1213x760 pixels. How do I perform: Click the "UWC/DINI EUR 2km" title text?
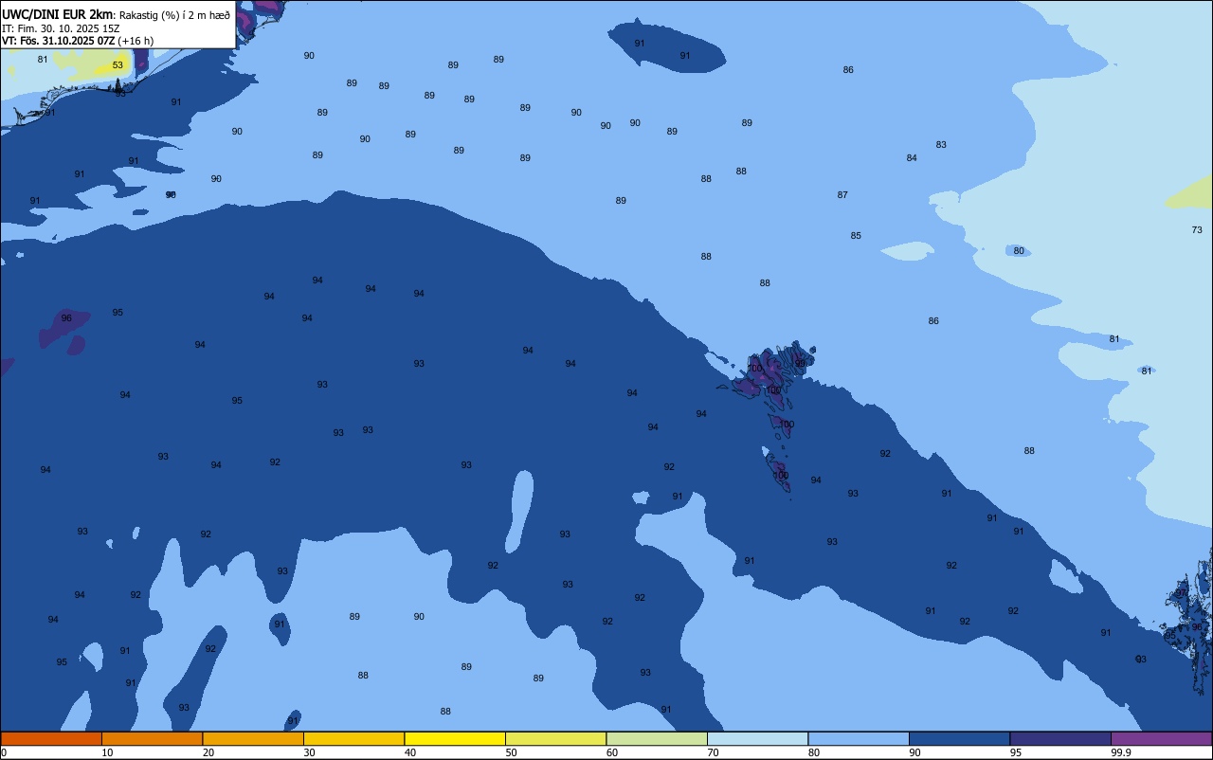57,14
